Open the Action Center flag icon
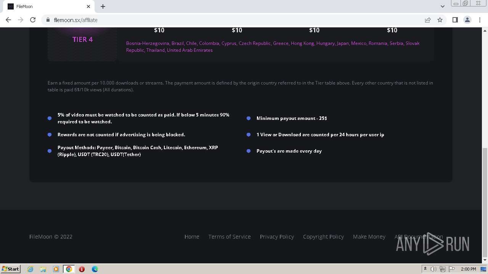This screenshot has height=274, width=488. click(x=452, y=269)
